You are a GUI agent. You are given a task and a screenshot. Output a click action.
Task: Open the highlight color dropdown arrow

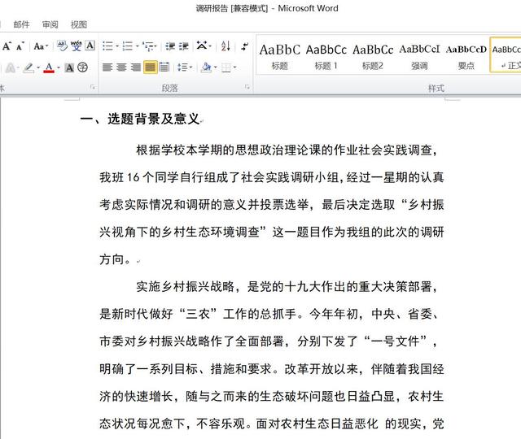(x=38, y=68)
